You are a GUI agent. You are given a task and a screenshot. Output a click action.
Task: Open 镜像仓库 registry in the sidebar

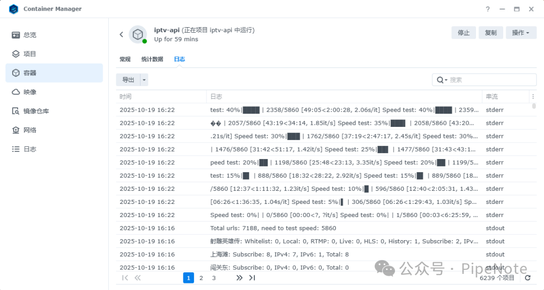(x=36, y=111)
